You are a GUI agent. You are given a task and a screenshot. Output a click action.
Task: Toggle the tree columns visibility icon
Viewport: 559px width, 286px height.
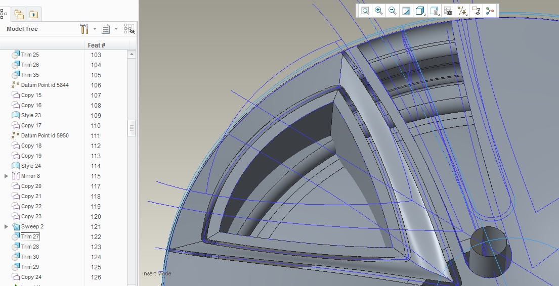(129, 29)
